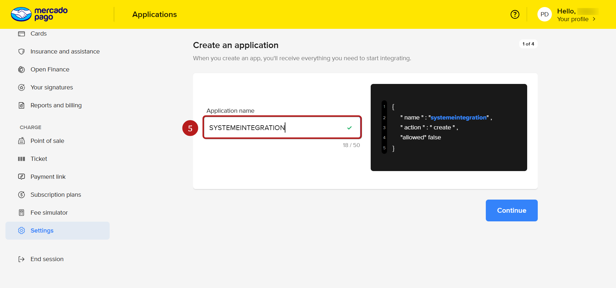Select Settings in the sidebar

point(58,231)
